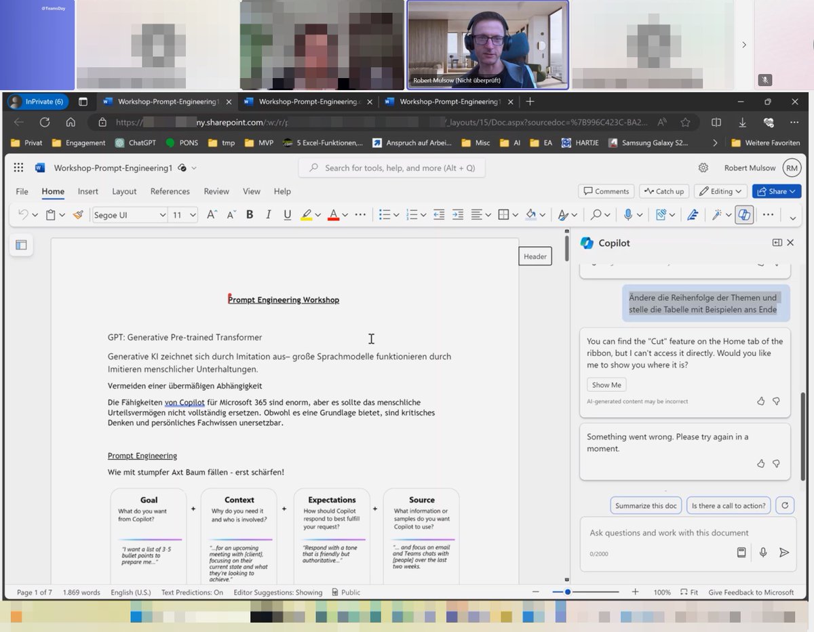Decrease paragraph indent
Screen dimensions: 814x632
tap(439, 214)
